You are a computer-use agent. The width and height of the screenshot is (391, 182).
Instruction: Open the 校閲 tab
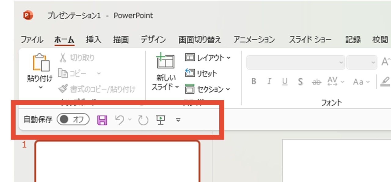380,40
